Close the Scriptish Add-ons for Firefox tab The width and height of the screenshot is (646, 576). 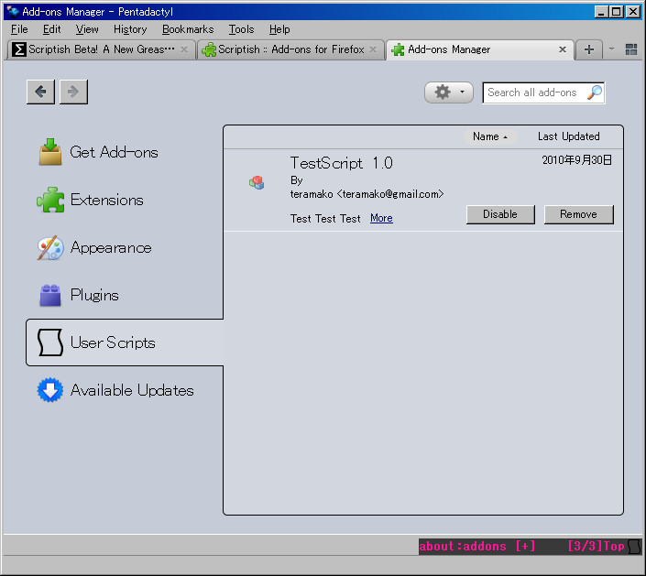[x=373, y=49]
